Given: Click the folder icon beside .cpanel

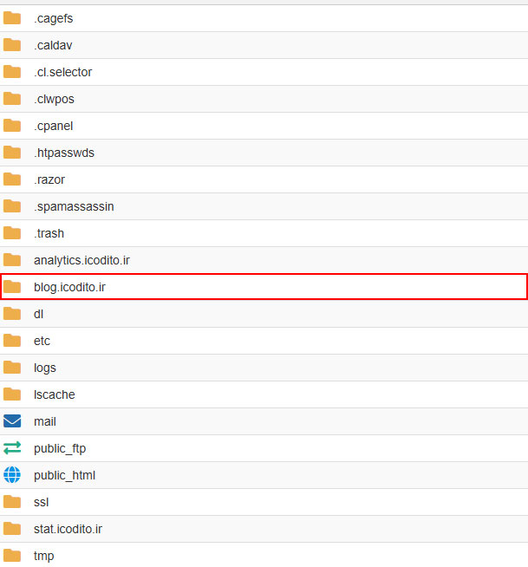Looking at the screenshot, I should (12, 126).
